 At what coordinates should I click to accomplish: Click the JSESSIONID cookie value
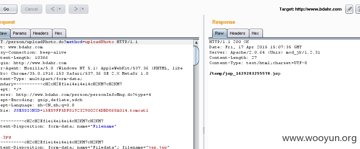(96, 111)
